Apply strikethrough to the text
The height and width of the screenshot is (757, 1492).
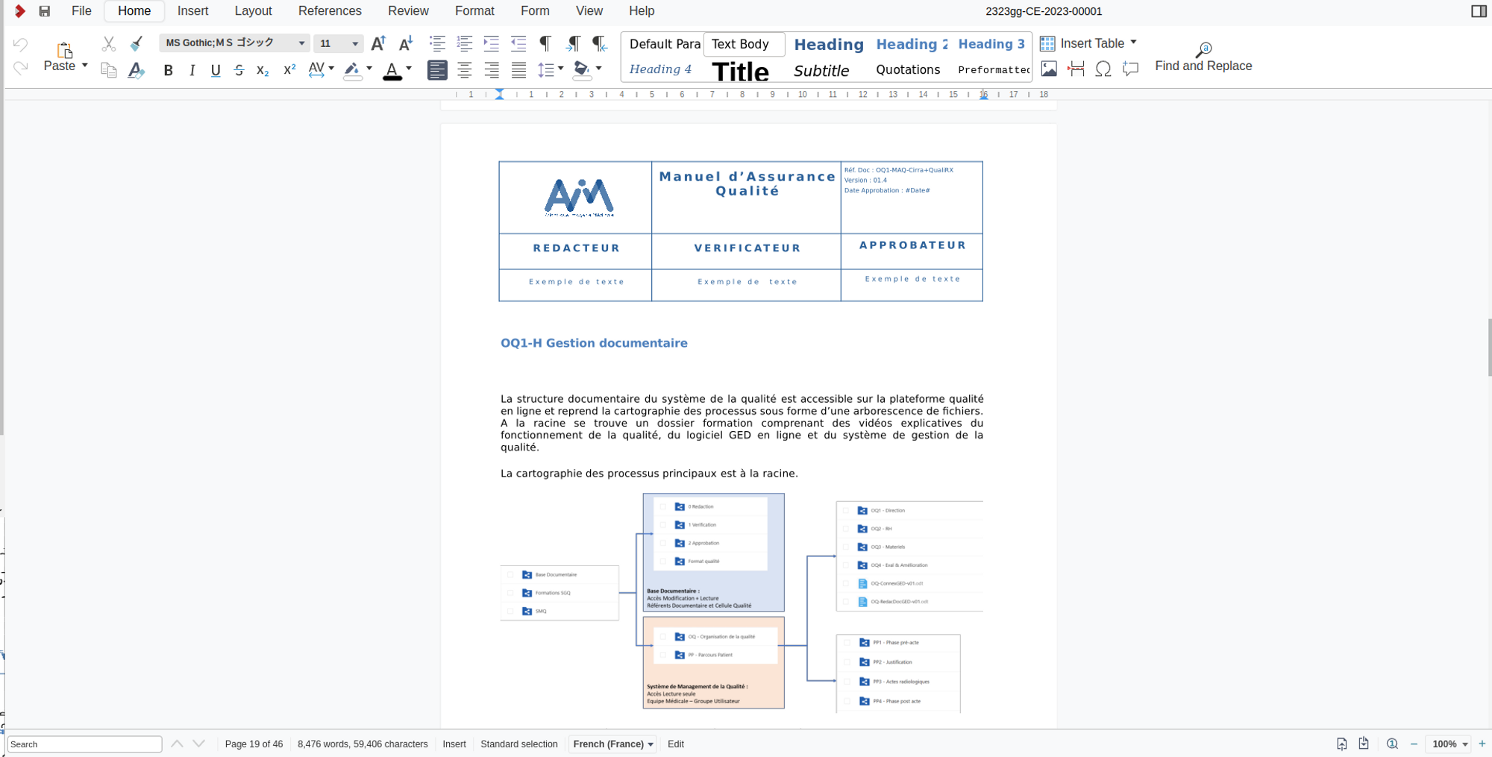pyautogui.click(x=239, y=70)
